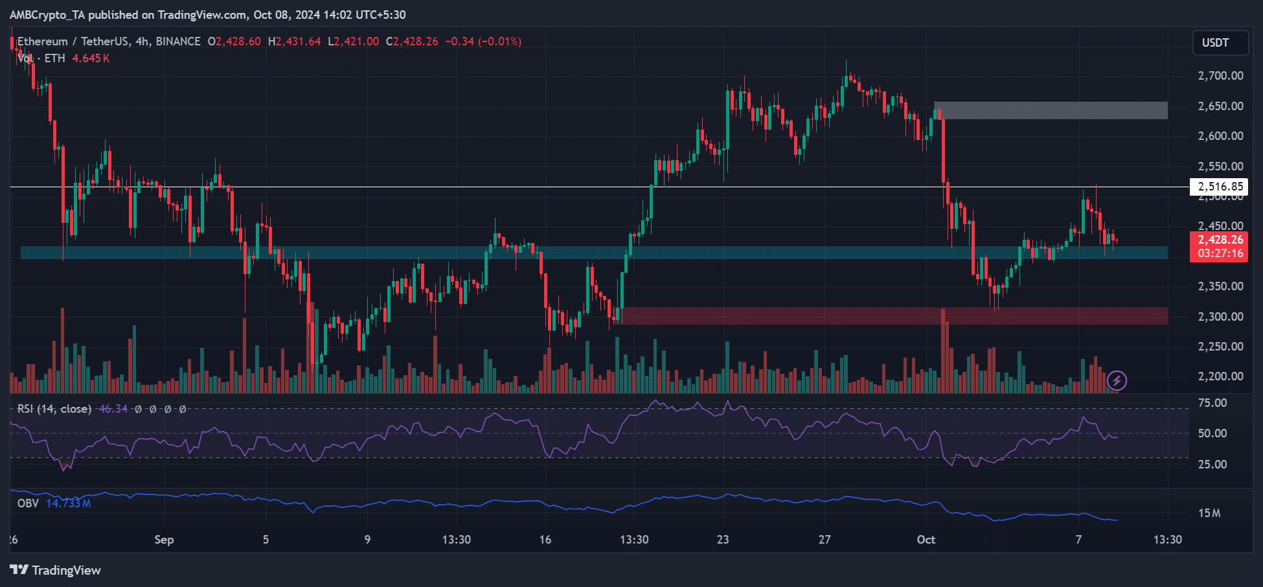Click the 2,516.85 horizontal line price label
This screenshot has height=587, width=1263.
(x=1220, y=187)
